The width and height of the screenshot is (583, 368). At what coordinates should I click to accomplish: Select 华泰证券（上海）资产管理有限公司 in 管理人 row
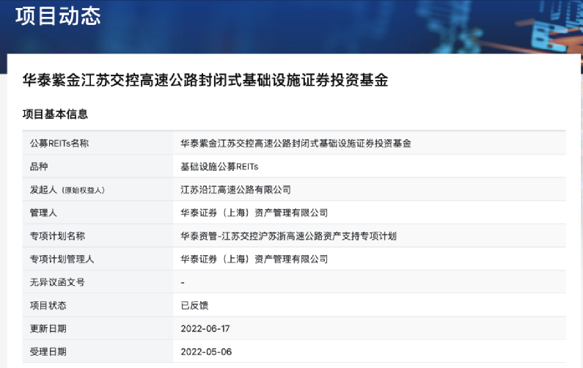coord(254,213)
